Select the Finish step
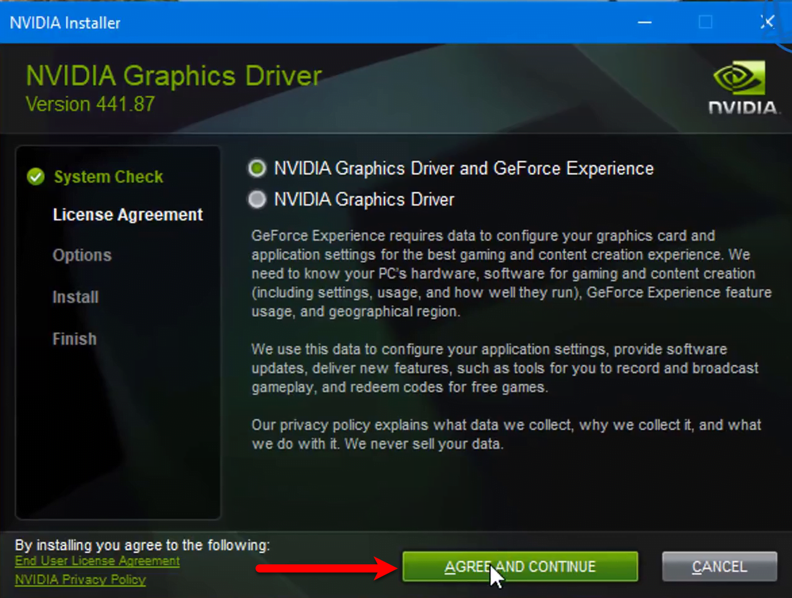The width and height of the screenshot is (792, 598). tap(75, 339)
